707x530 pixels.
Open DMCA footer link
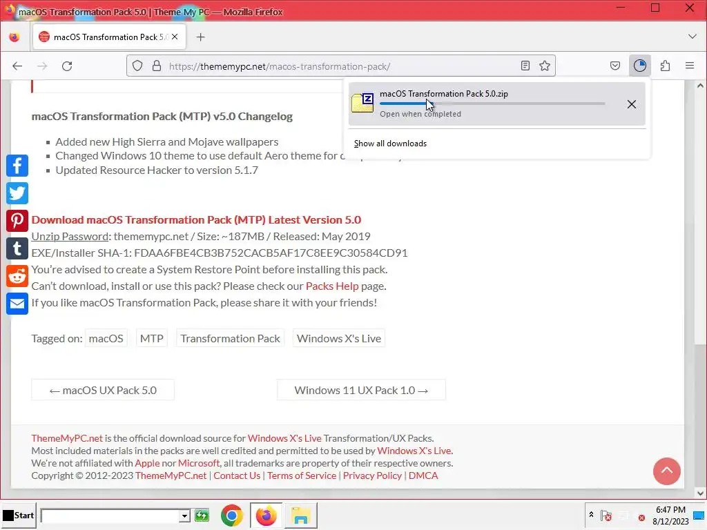pyautogui.click(x=423, y=475)
